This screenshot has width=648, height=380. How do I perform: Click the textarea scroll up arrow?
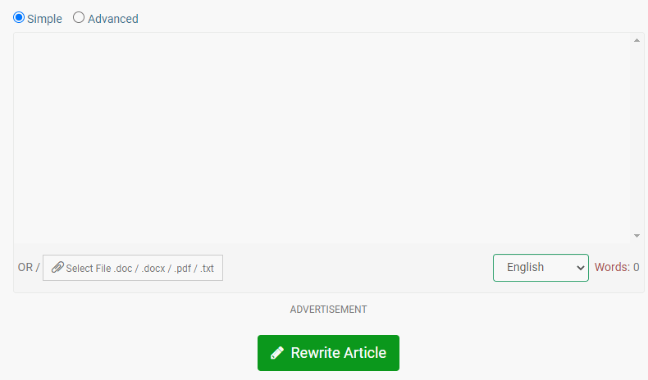tap(637, 40)
